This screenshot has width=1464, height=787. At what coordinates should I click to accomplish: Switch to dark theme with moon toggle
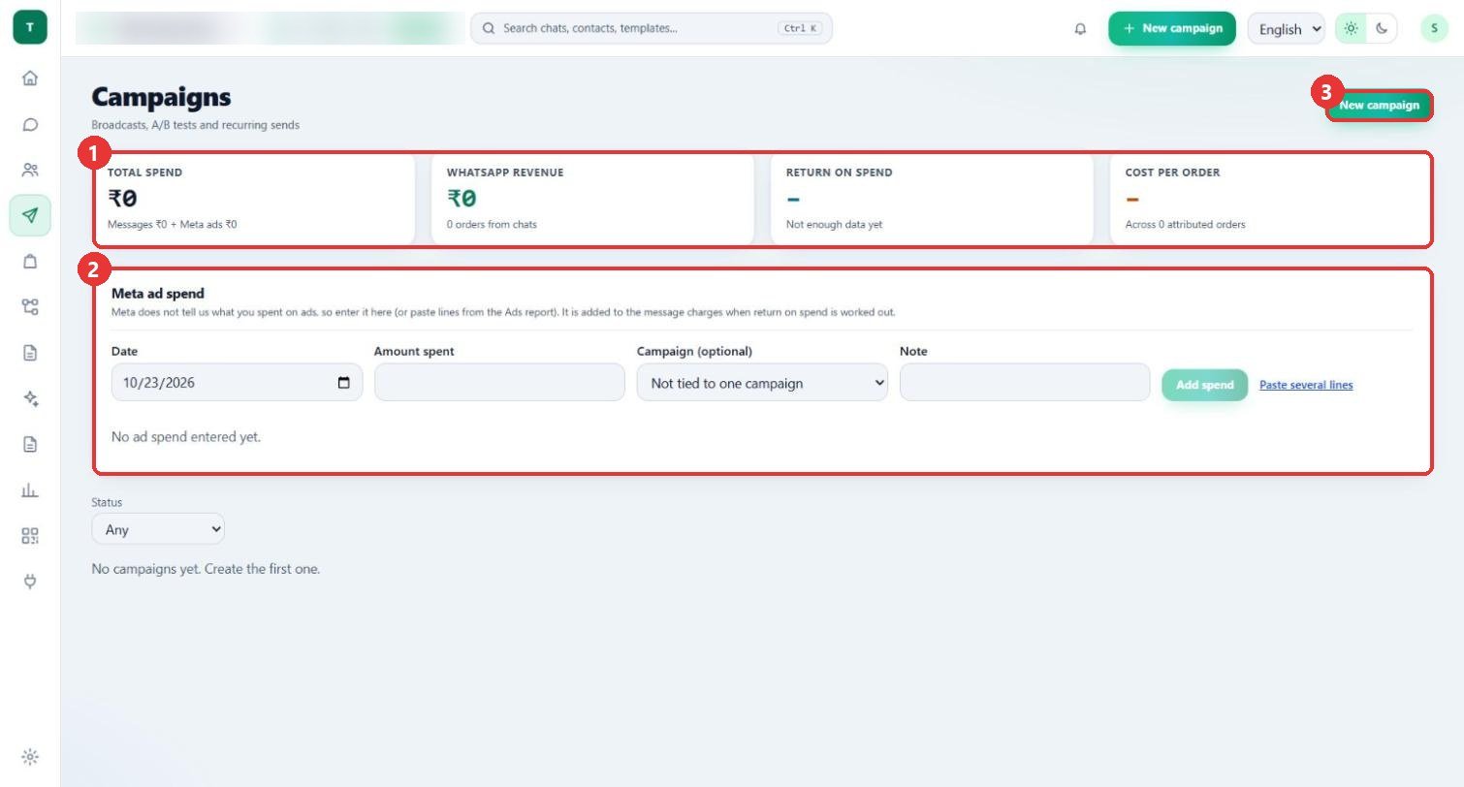[1382, 28]
